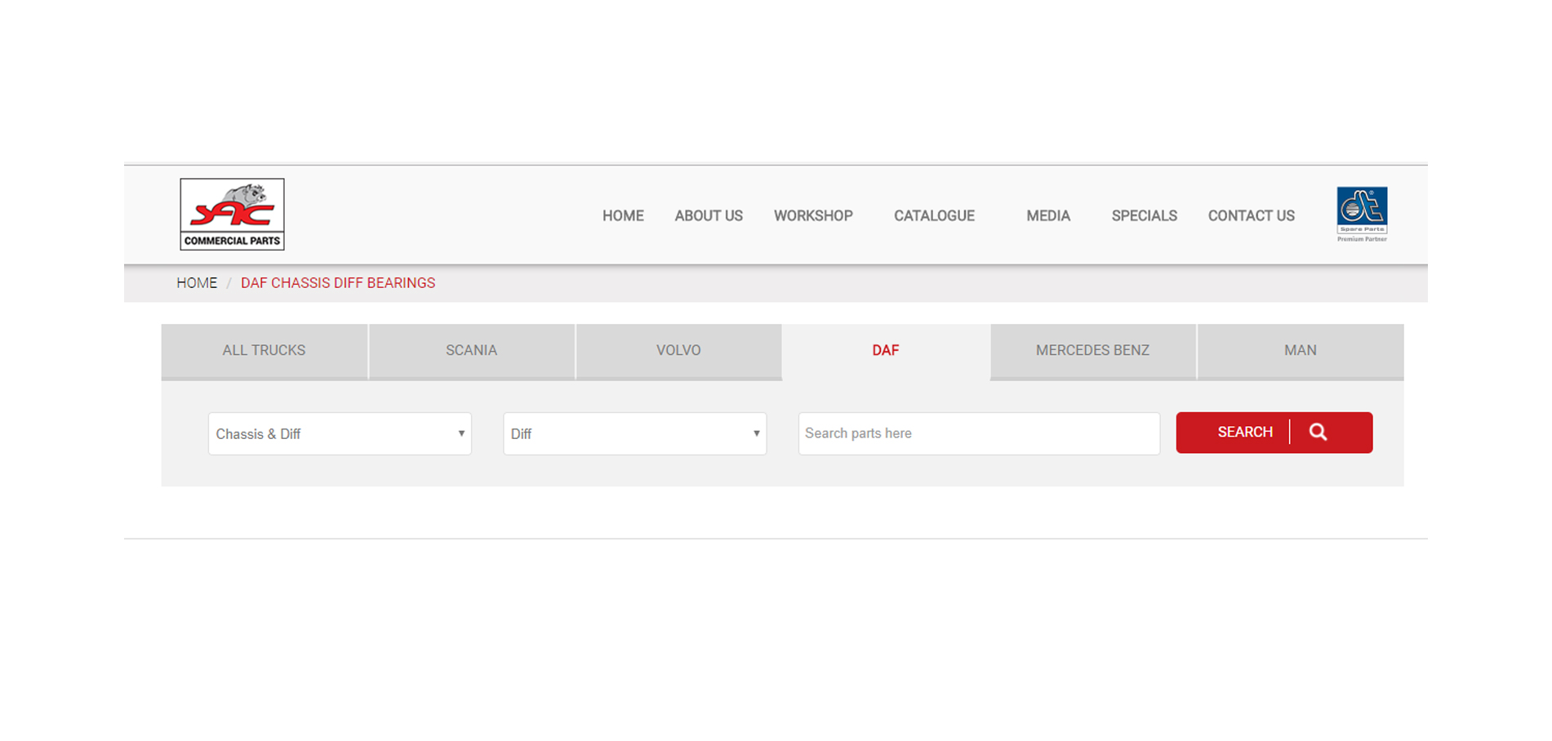Viewport: 1552px width, 741px height.
Task: Click the red SEARCH button label
Action: (1245, 433)
